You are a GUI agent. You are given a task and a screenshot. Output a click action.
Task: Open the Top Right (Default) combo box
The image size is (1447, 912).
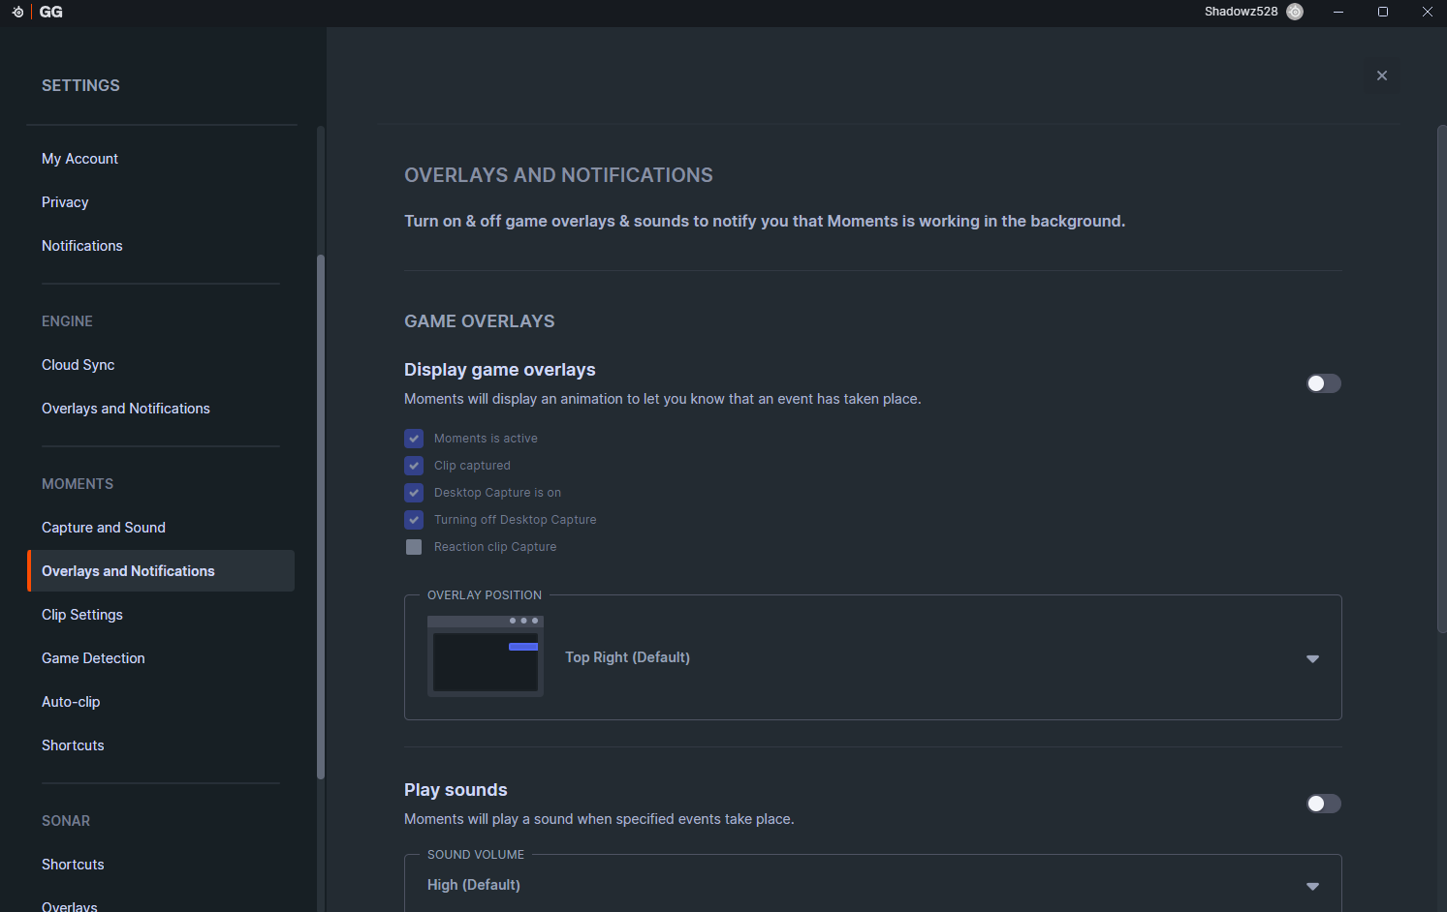click(872, 657)
